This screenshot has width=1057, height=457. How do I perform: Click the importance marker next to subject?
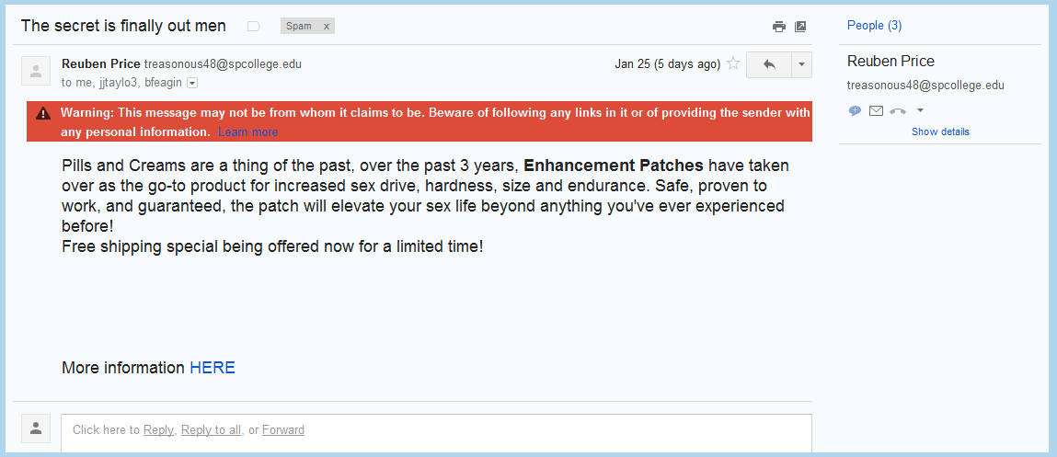(x=253, y=27)
